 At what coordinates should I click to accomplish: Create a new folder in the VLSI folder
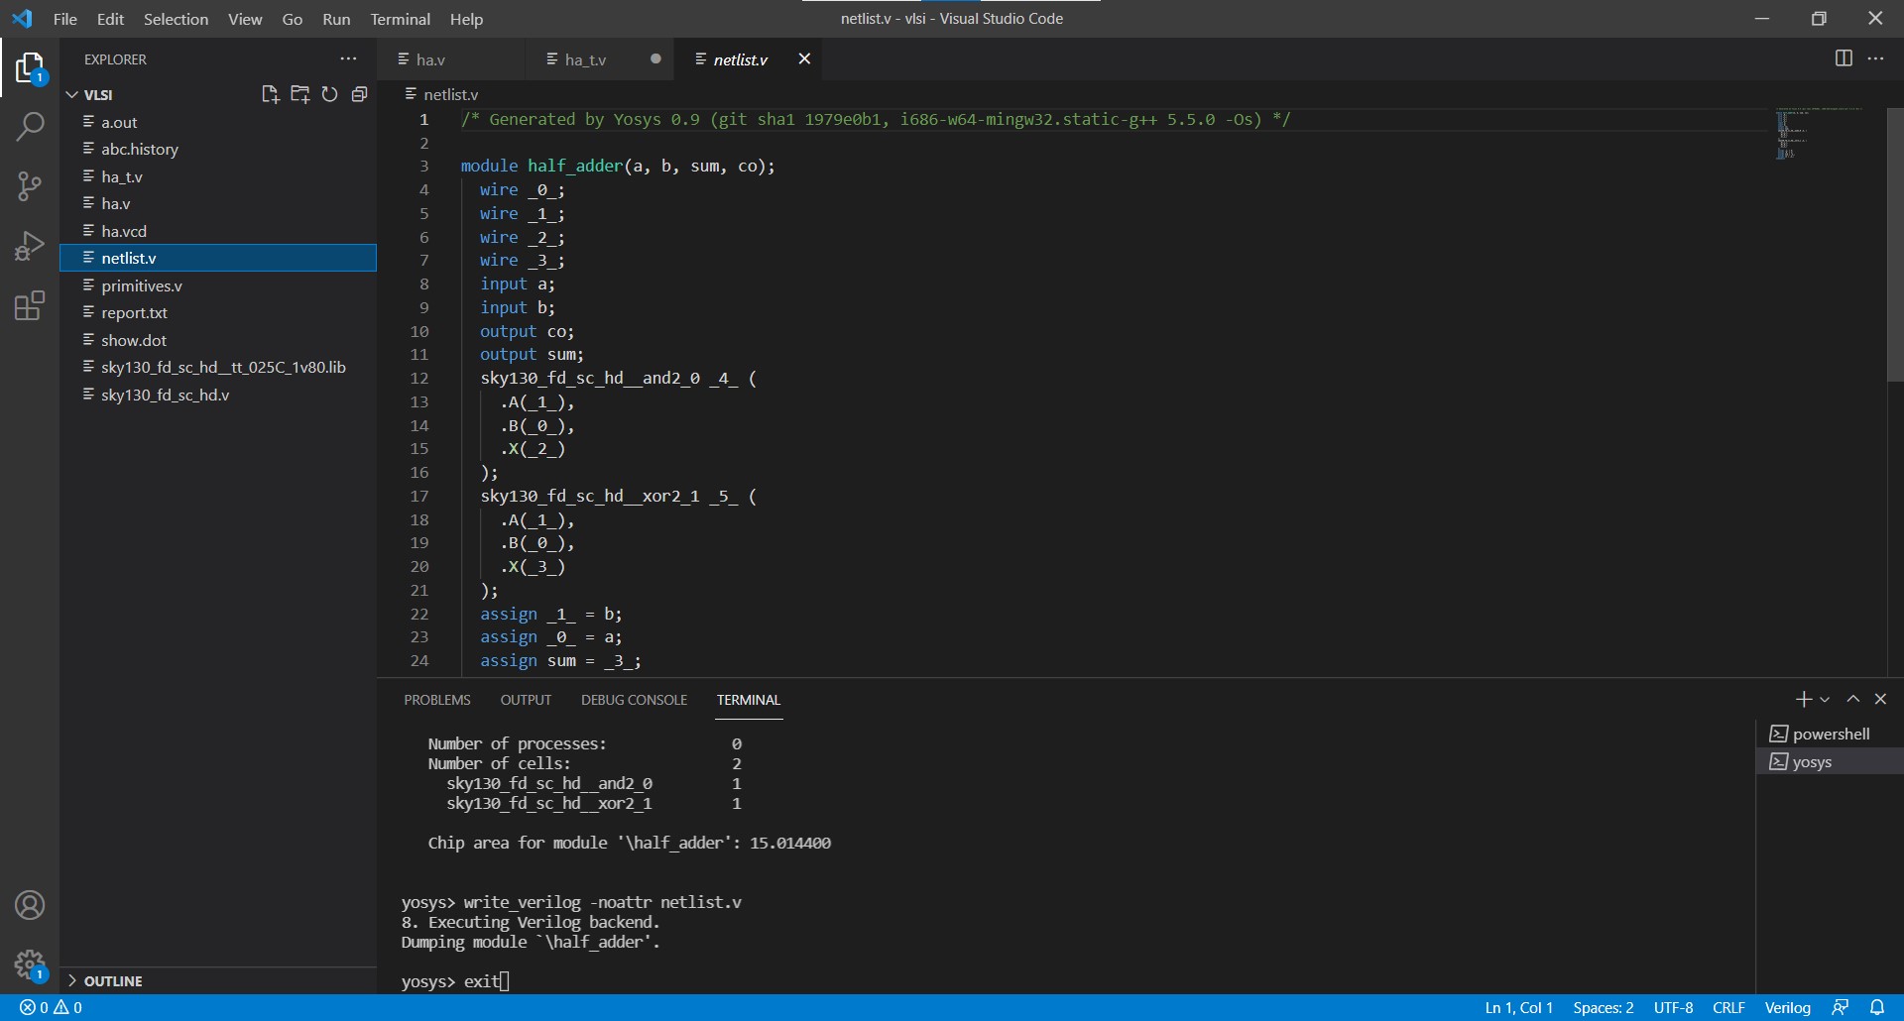(299, 94)
